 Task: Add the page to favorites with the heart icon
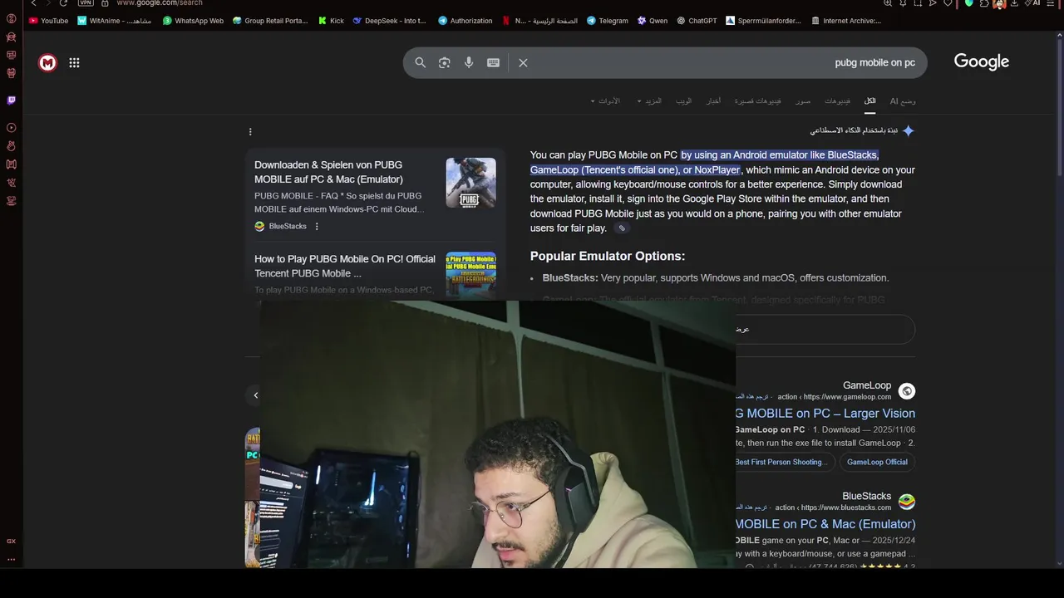point(948,3)
